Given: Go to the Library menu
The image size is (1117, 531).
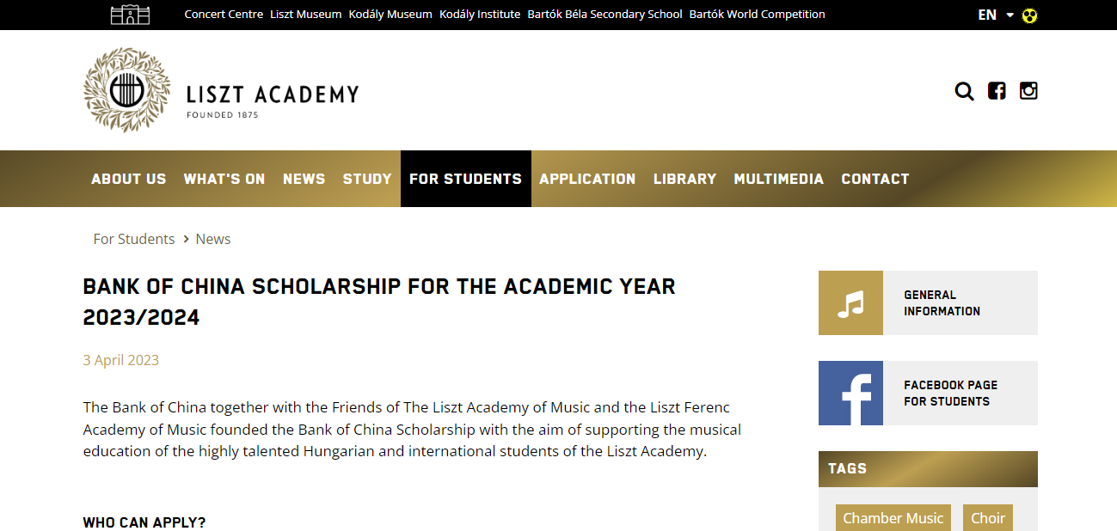Looking at the screenshot, I should pos(684,179).
